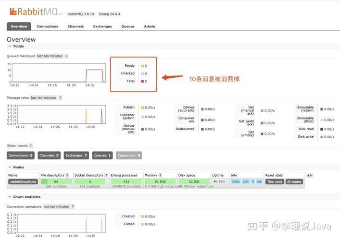Click the 'rss' info tag
340x240 pixels.
(259, 181)
